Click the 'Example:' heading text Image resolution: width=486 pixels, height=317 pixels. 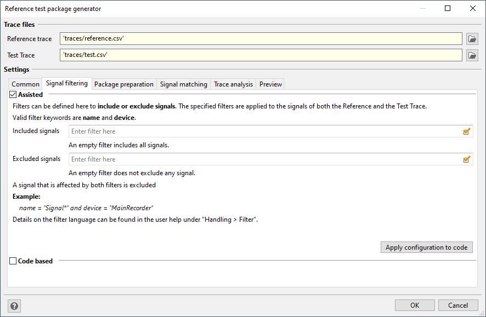pos(26,197)
